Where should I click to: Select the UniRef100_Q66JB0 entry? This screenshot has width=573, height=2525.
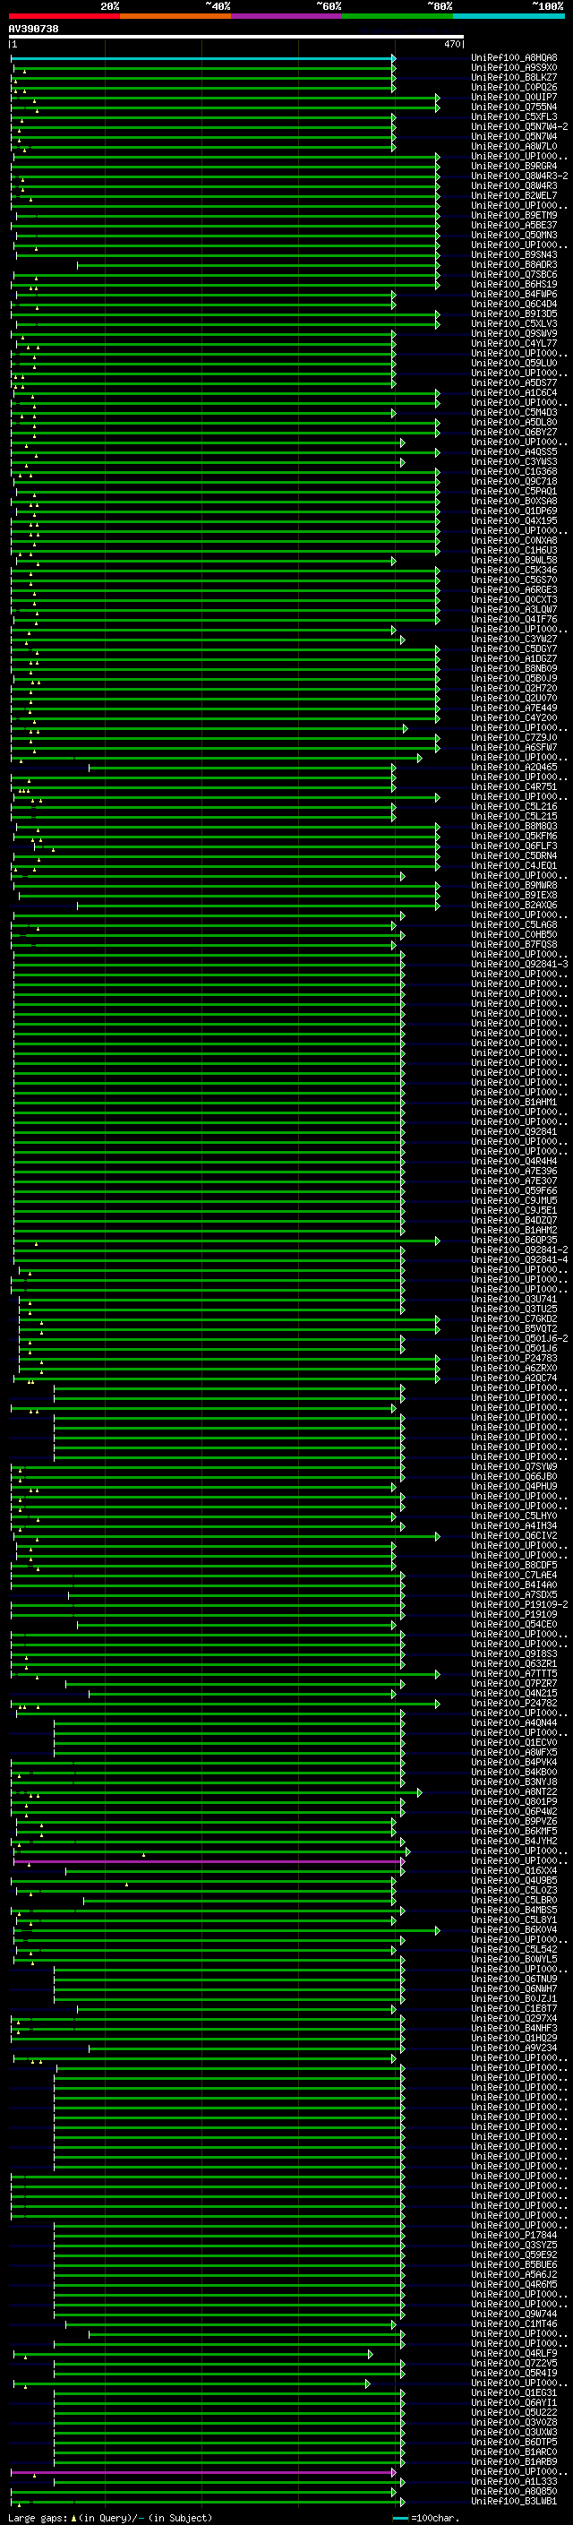pyautogui.click(x=514, y=1477)
